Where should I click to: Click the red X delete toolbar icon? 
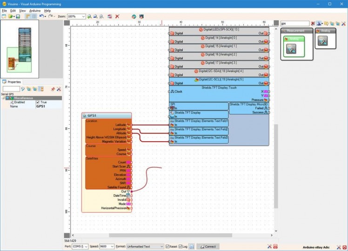[117, 16]
